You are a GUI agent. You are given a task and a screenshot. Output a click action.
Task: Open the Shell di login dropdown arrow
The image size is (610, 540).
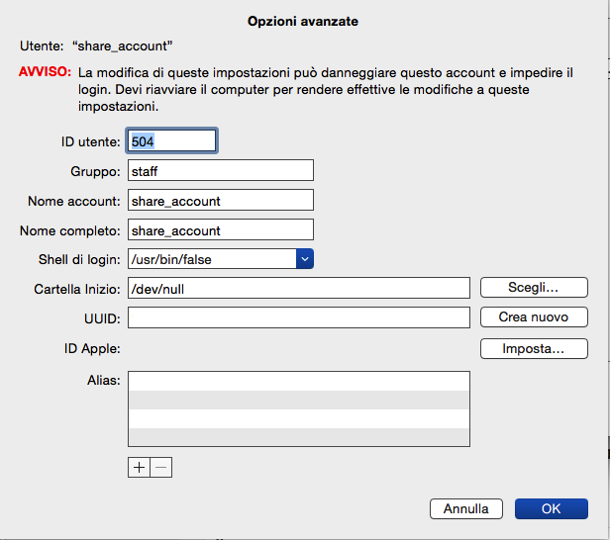(x=305, y=259)
